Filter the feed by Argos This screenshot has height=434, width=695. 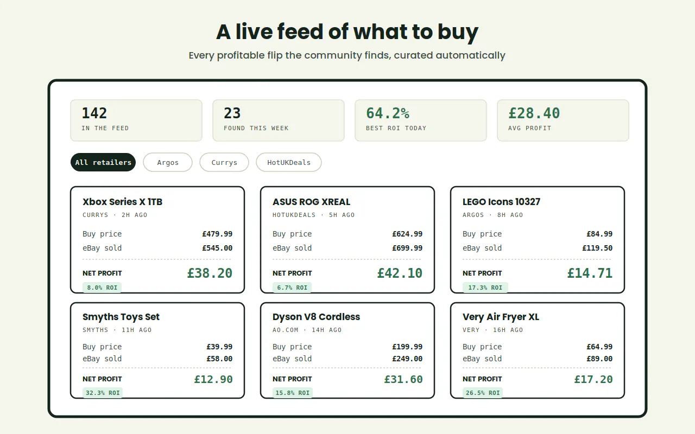pyautogui.click(x=168, y=162)
